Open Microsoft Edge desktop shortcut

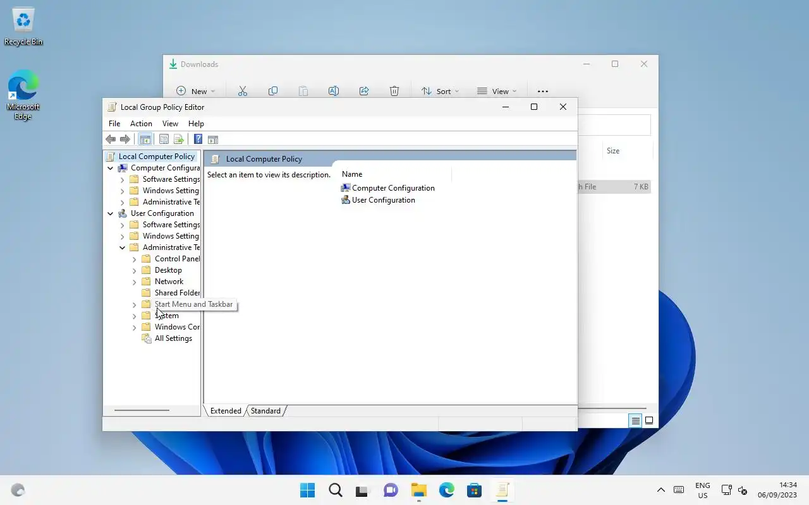[x=23, y=95]
